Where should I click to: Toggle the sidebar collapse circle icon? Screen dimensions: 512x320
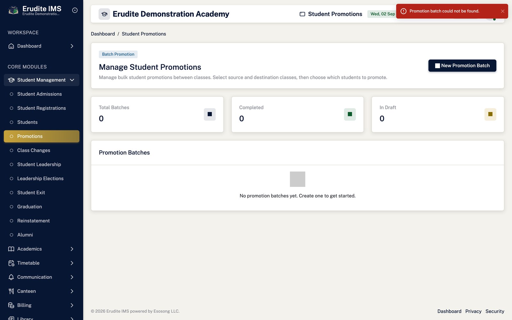pos(75,10)
